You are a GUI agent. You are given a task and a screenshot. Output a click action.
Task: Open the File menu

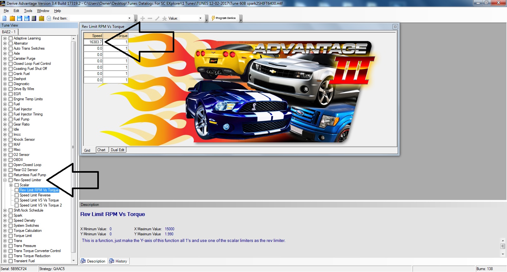click(x=6, y=11)
